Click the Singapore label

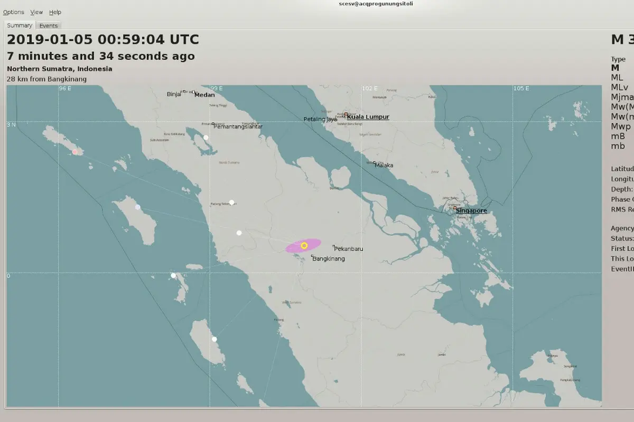click(x=471, y=211)
